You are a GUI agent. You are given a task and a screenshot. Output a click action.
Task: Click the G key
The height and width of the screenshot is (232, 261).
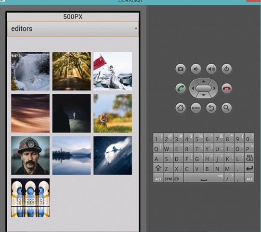click(x=198, y=158)
